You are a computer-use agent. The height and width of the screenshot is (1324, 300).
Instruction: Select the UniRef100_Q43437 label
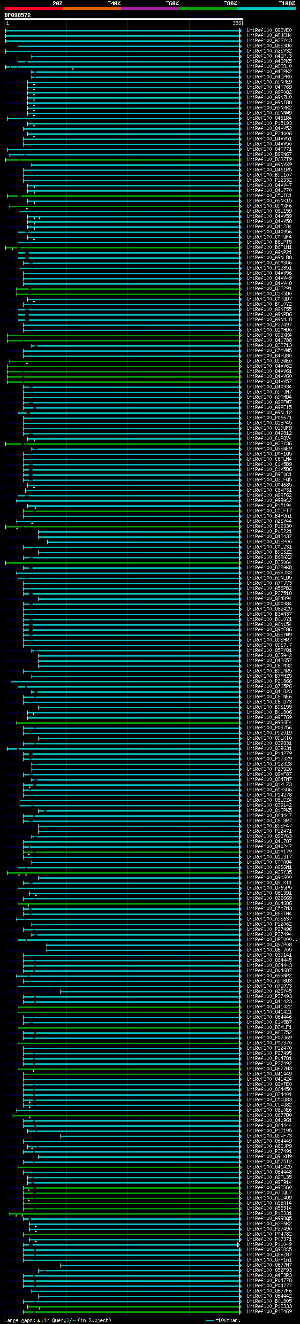(269, 536)
